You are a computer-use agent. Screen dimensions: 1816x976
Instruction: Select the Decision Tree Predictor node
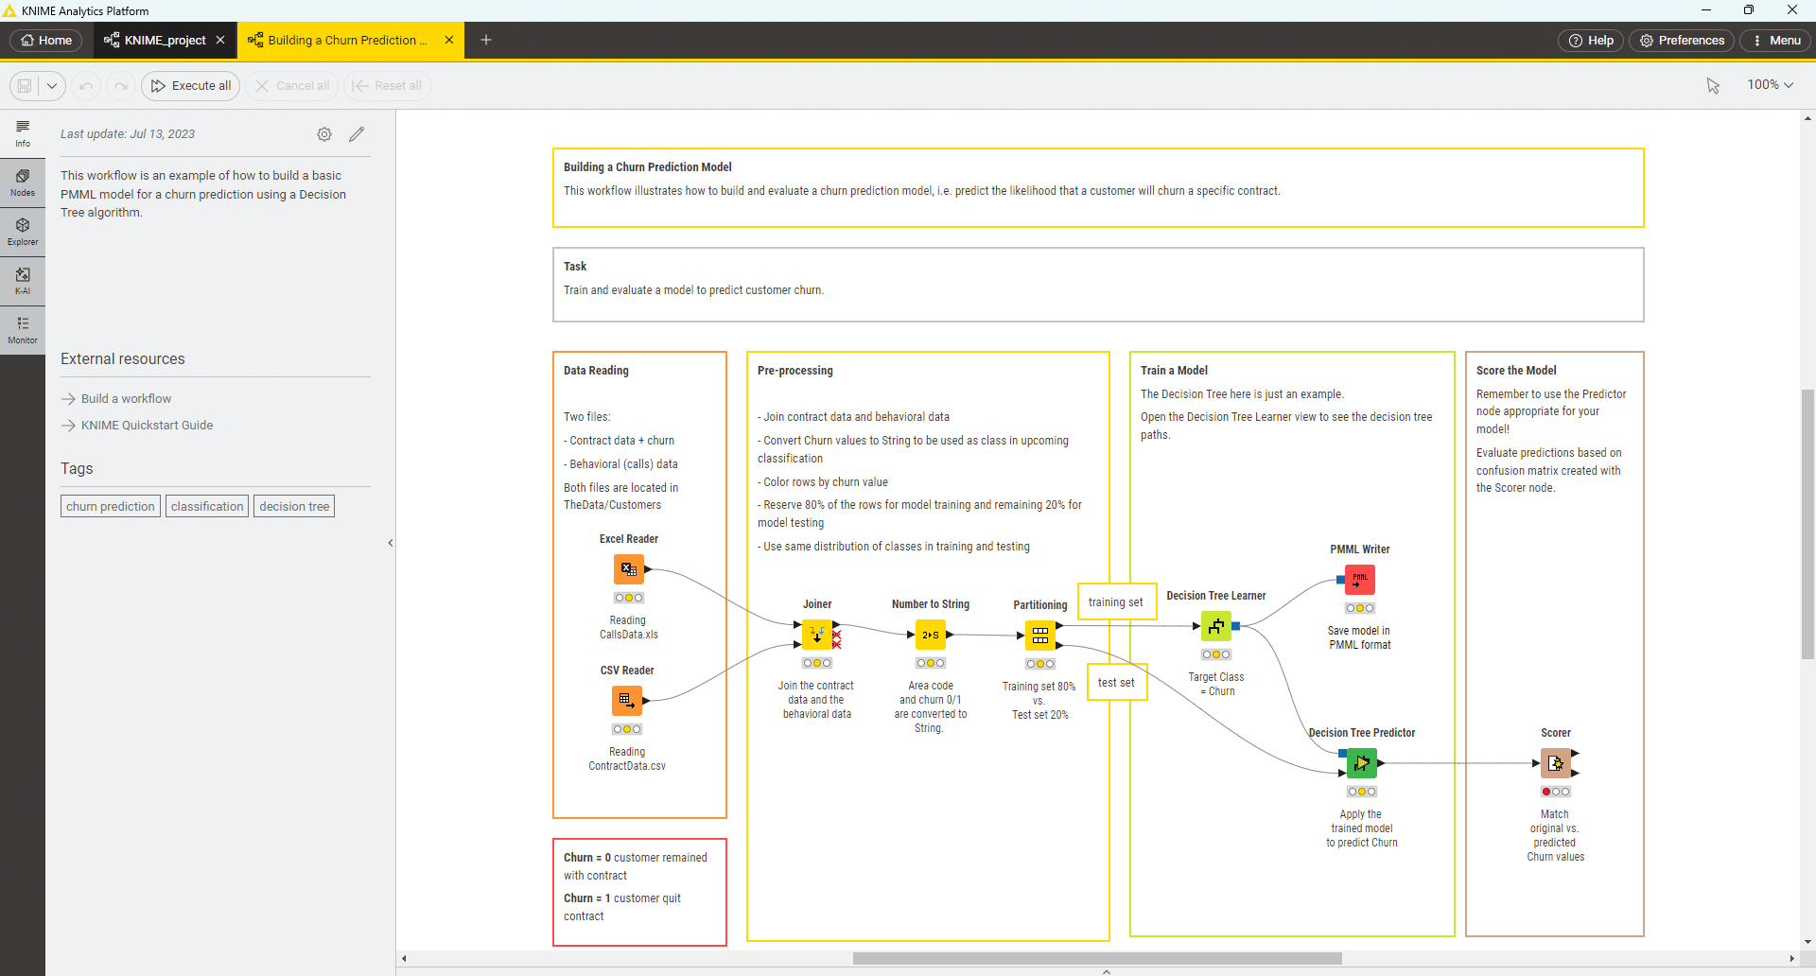pyautogui.click(x=1362, y=763)
